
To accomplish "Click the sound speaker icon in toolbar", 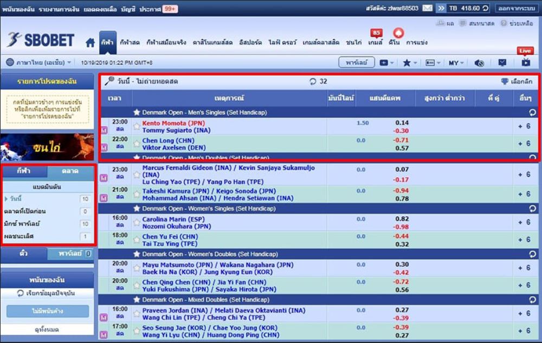I will tap(479, 63).
